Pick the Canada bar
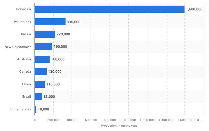This screenshot has width=209, height=131. 40,72
